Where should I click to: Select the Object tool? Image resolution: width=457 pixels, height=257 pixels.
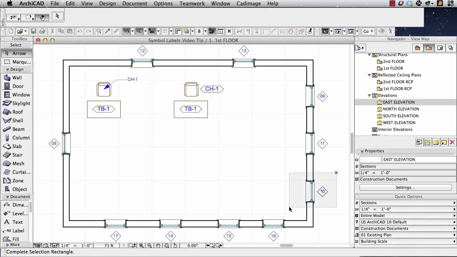[16, 189]
